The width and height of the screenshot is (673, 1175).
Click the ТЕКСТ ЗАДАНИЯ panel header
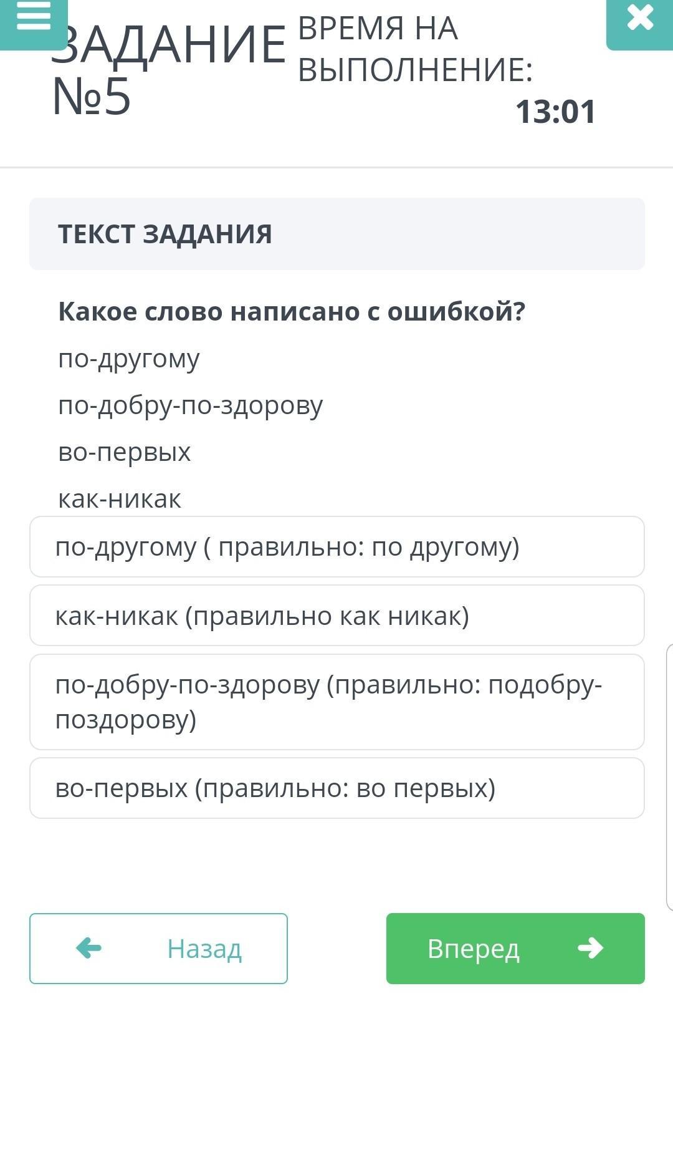point(336,234)
